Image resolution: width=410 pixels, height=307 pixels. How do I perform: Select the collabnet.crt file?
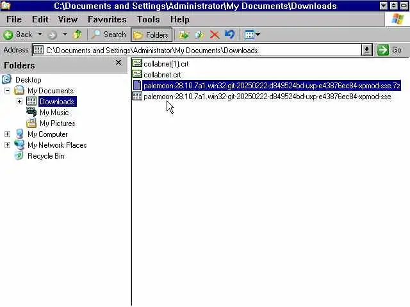162,75
